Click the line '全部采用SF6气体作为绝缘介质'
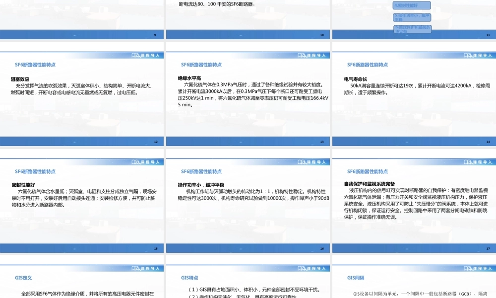This screenshot has height=298, width=496. (x=87, y=294)
